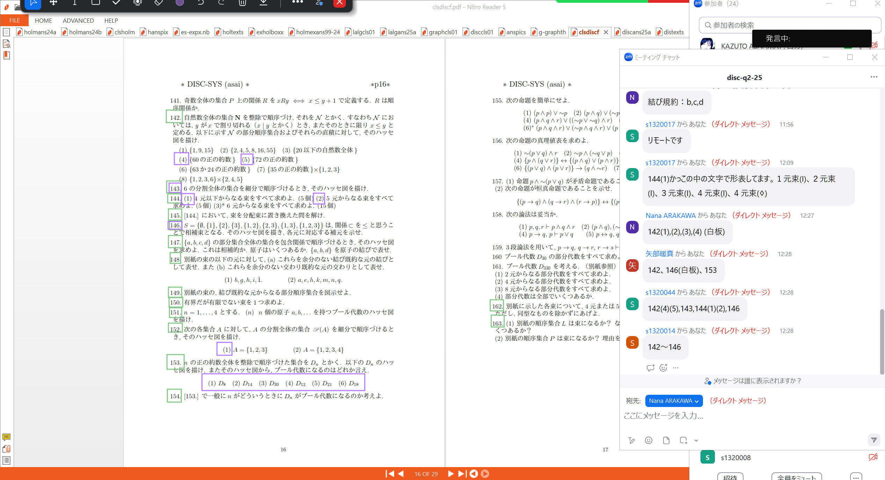
Task: Switch to the es-expx.nb document tab
Action: (x=191, y=32)
